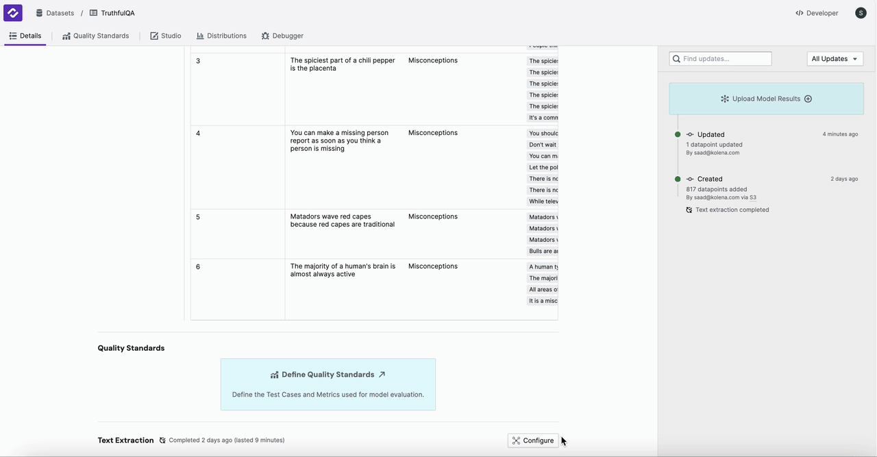Click the Define Quality Standards card
The image size is (877, 457).
click(x=328, y=384)
